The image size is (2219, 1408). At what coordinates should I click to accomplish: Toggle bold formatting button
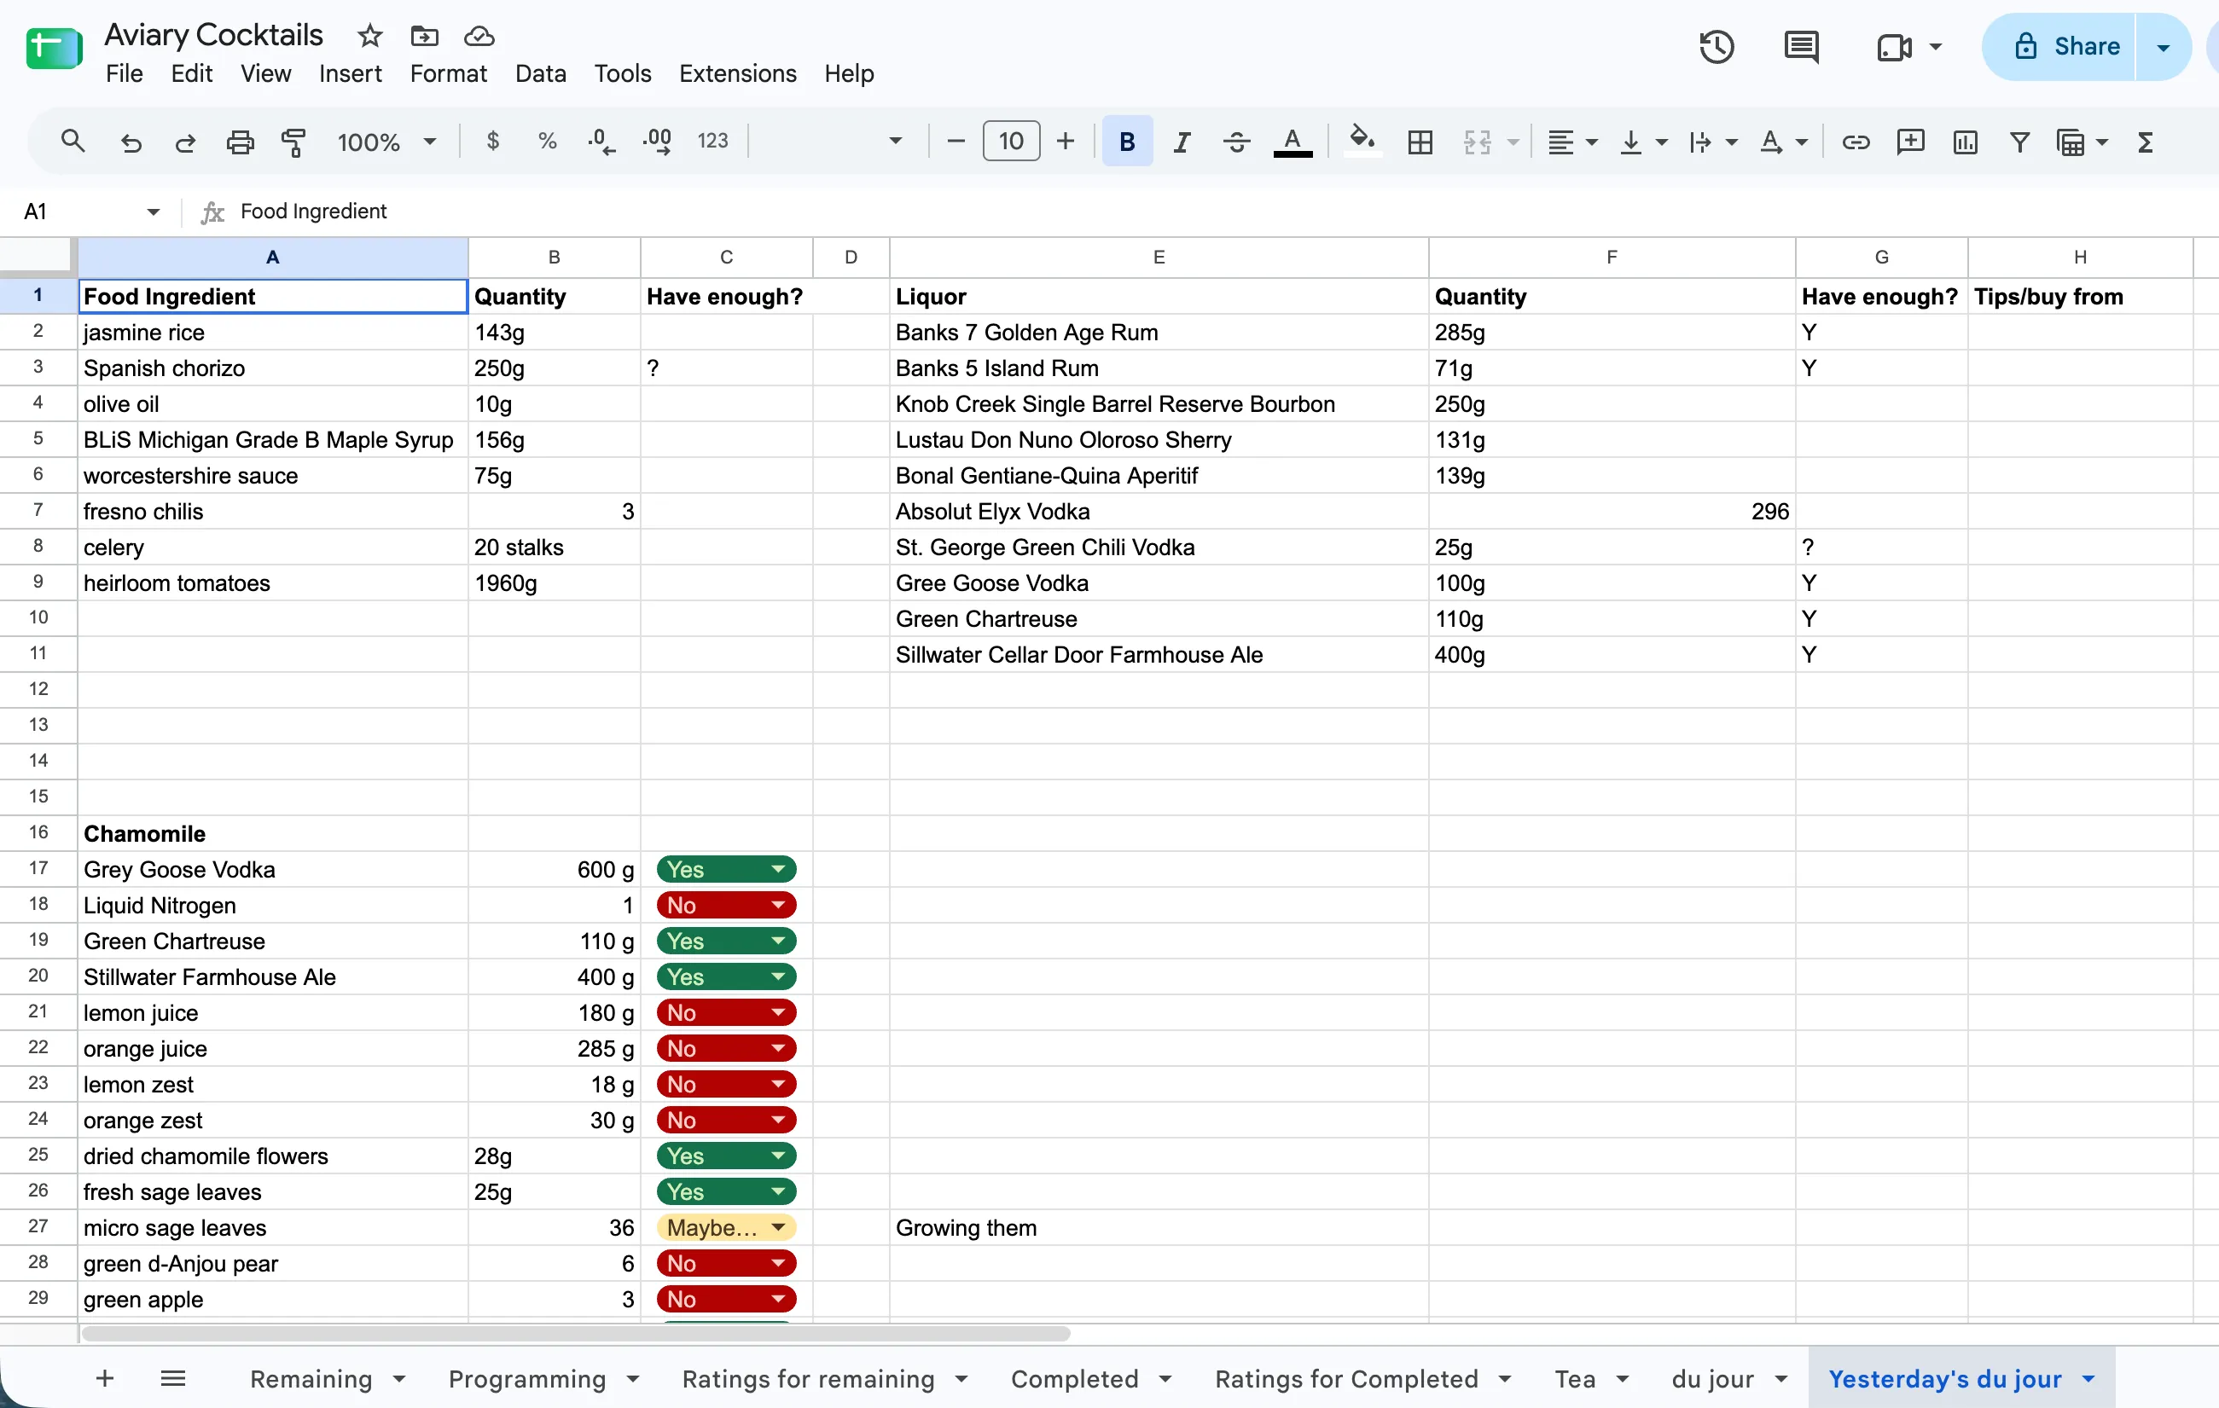coord(1127,141)
